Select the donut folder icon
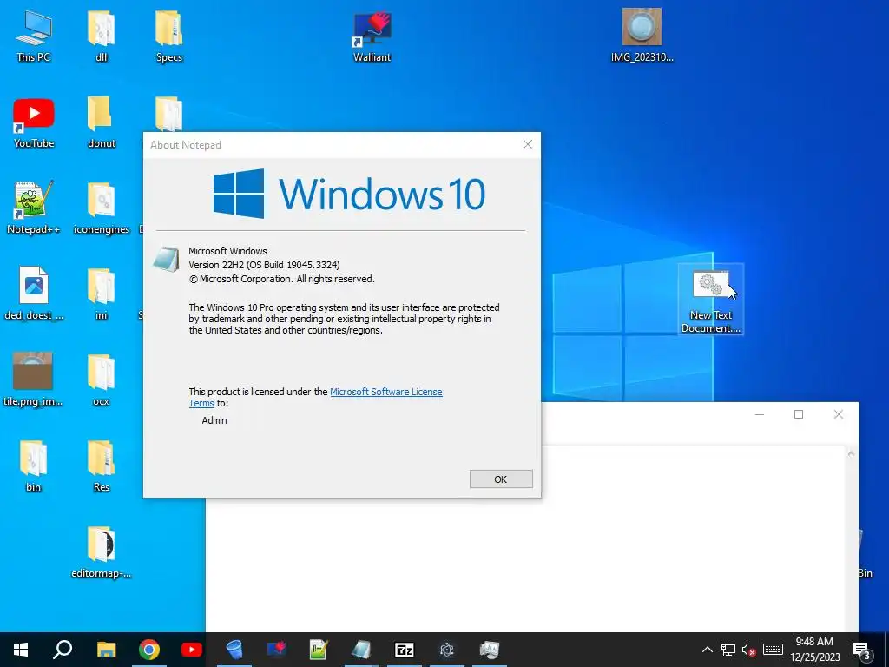The width and height of the screenshot is (889, 667). pos(102,122)
